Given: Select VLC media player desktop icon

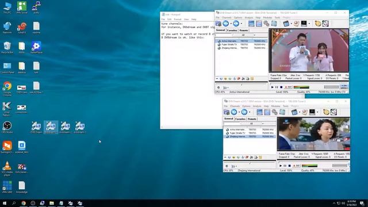Looking at the screenshot, I should click(x=7, y=168).
